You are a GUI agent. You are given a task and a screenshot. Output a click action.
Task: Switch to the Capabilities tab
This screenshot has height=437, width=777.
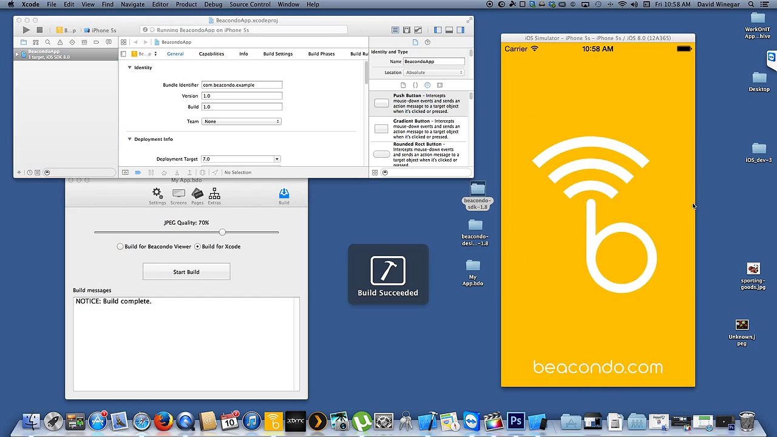(211, 54)
